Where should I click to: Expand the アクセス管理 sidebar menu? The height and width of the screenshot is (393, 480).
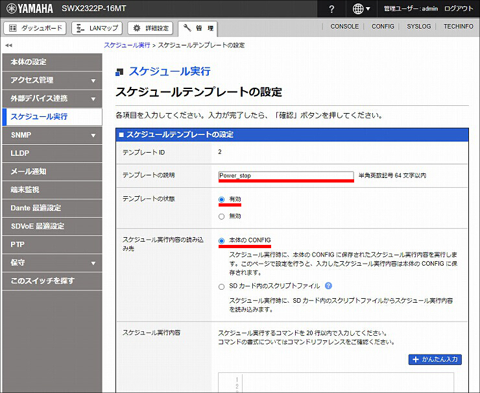coord(52,81)
